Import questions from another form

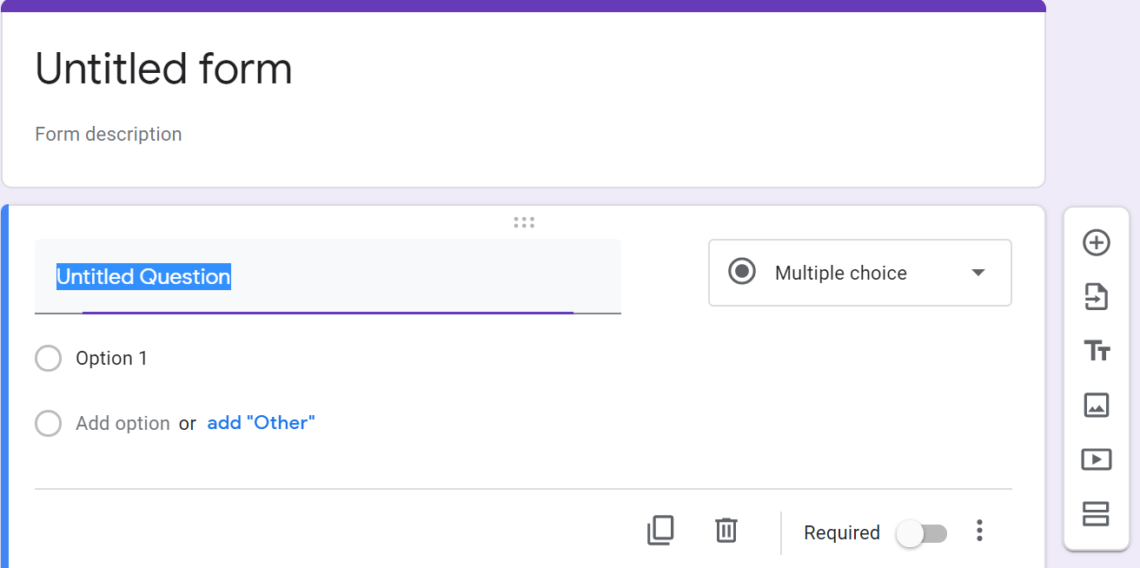(x=1096, y=297)
